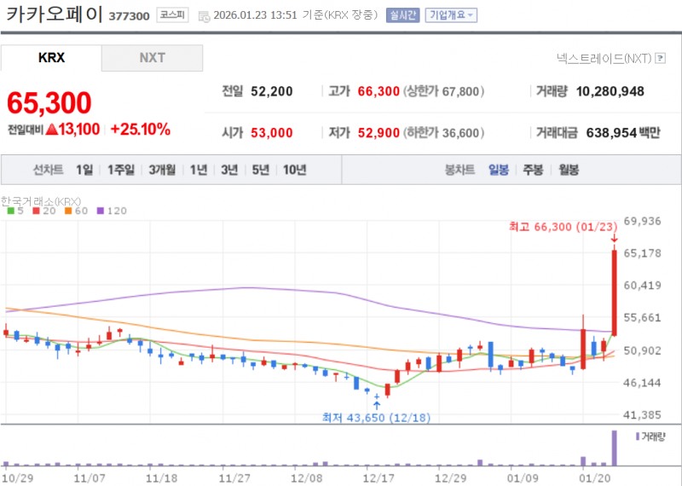Click the previous close value 52,200
The height and width of the screenshot is (486, 682).
click(271, 91)
